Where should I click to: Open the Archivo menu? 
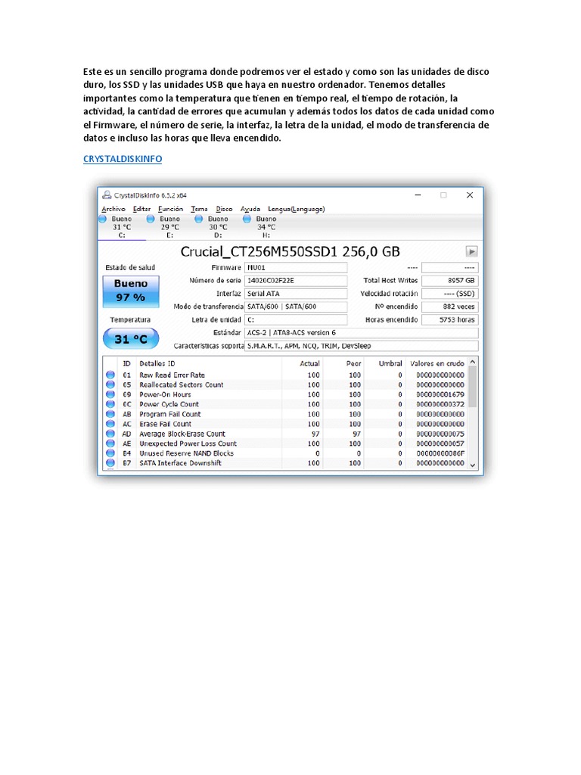[113, 209]
